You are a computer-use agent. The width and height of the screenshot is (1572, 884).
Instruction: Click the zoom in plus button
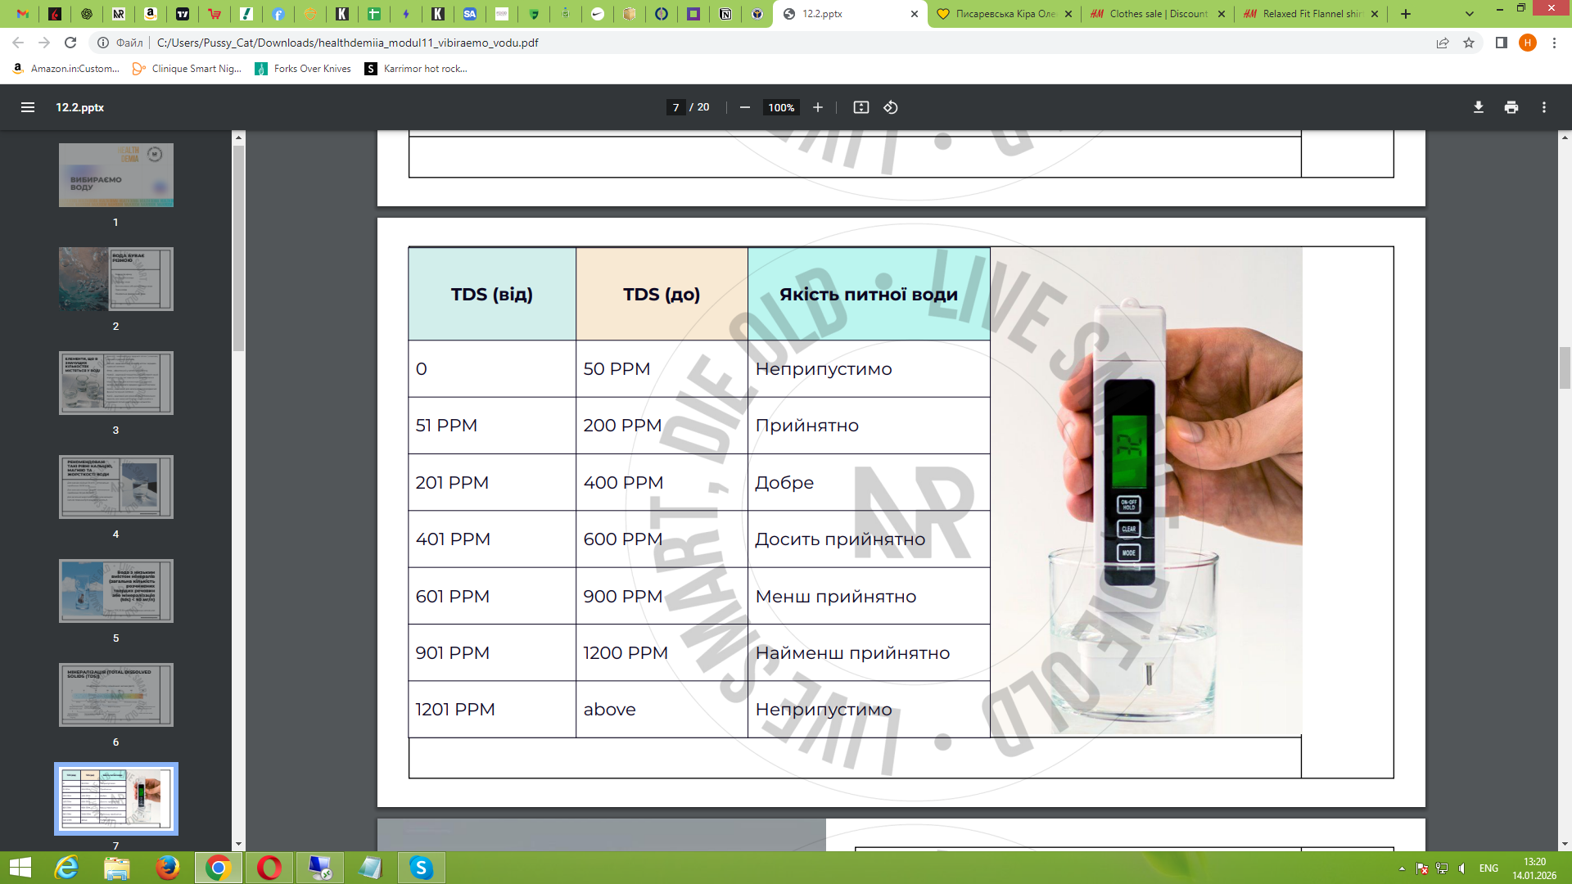coord(817,107)
